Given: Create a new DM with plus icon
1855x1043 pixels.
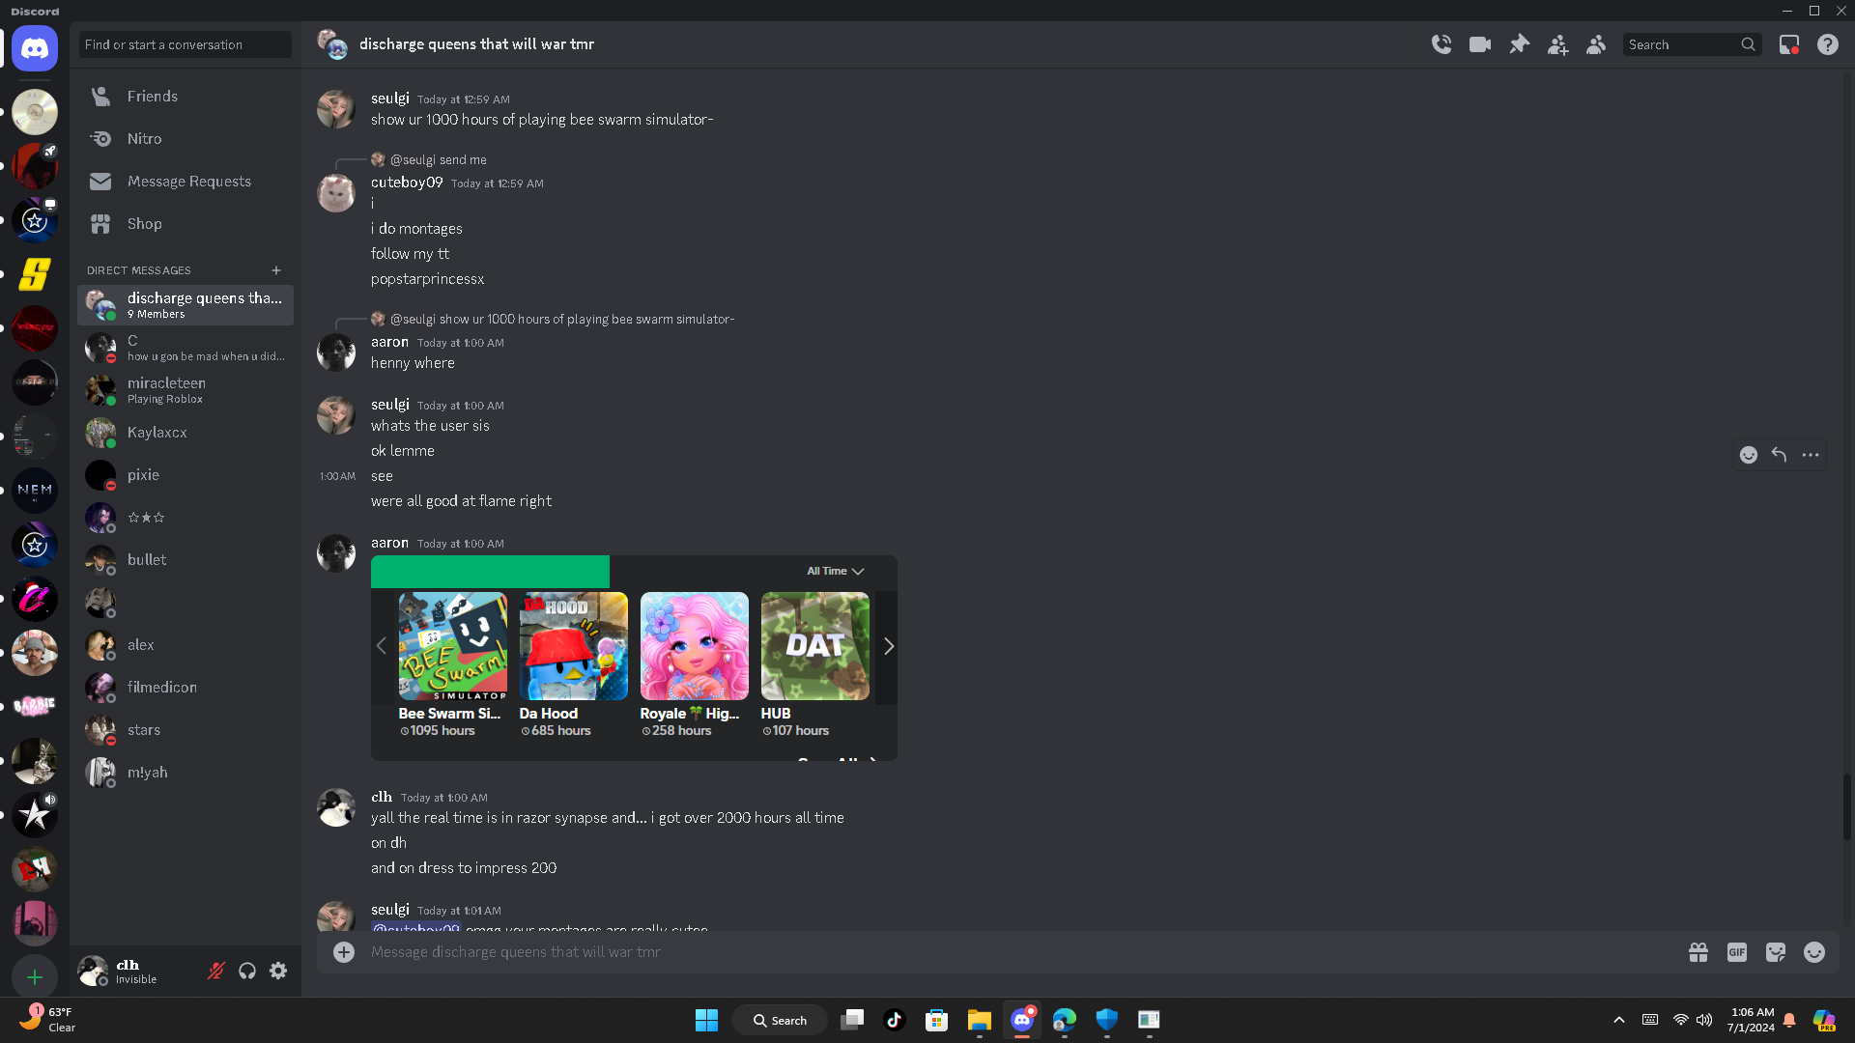Looking at the screenshot, I should click(276, 270).
